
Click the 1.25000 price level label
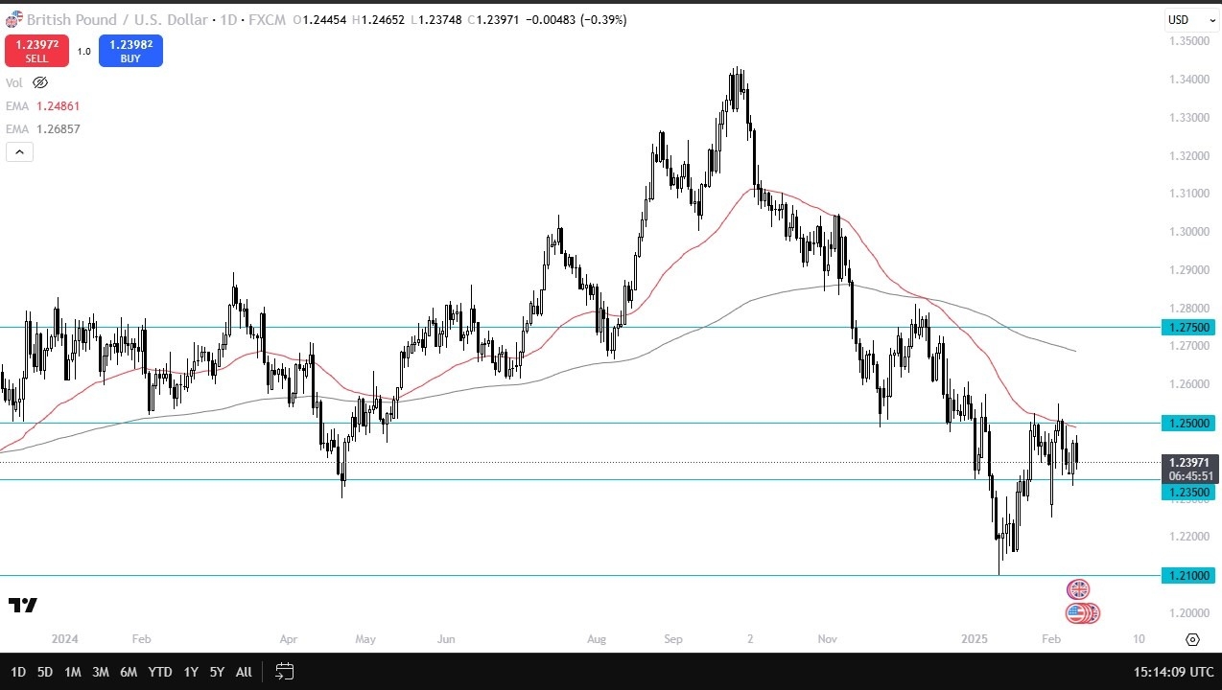[x=1187, y=423]
